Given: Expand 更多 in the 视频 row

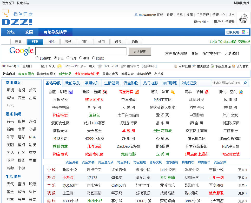Looking at the screenshot, I should (243, 193).
